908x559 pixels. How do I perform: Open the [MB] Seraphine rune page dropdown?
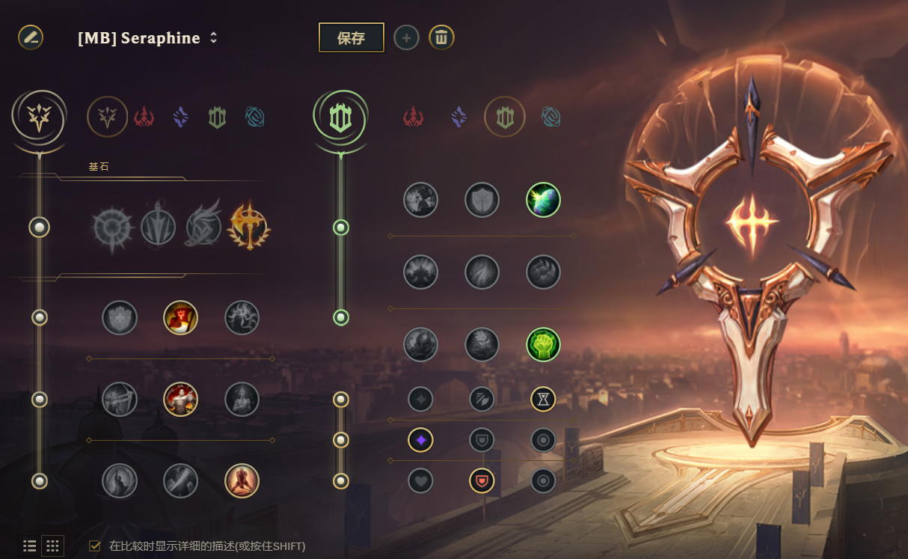[x=148, y=37]
